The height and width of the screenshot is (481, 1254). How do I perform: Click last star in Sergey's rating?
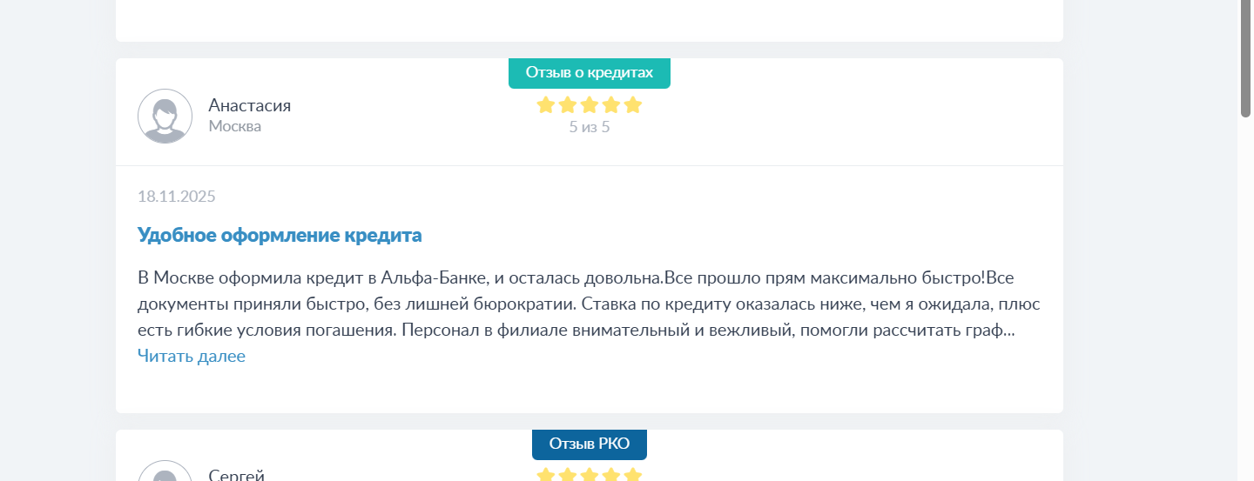pos(633,475)
